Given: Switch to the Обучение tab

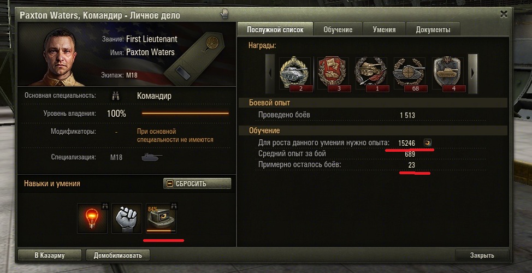Looking at the screenshot, I should coord(338,29).
